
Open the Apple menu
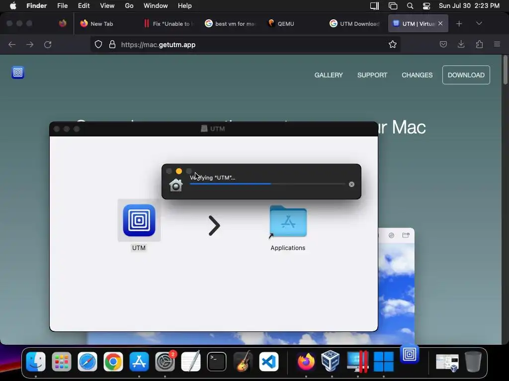[13, 6]
